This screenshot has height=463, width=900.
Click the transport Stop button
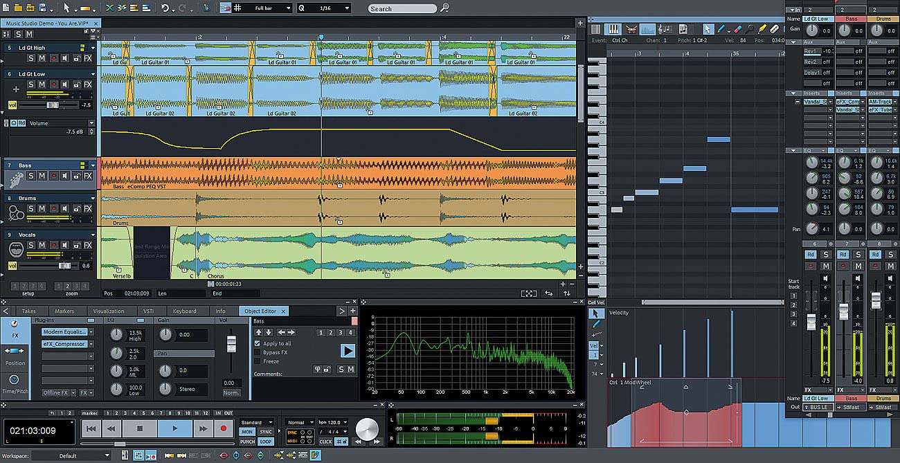click(140, 429)
